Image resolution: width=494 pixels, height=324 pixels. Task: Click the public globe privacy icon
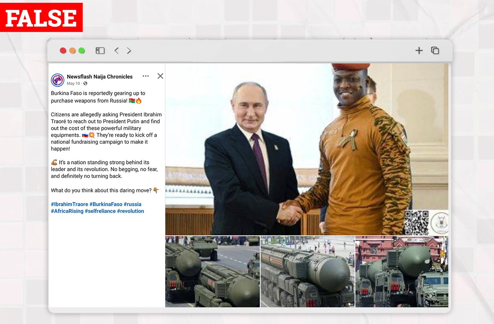[x=86, y=83]
